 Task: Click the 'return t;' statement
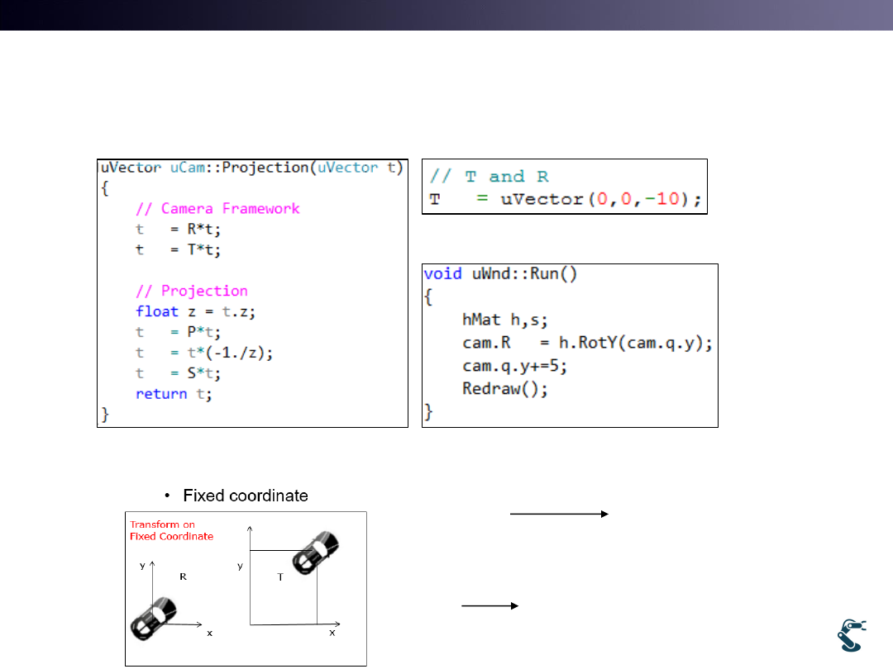click(174, 394)
